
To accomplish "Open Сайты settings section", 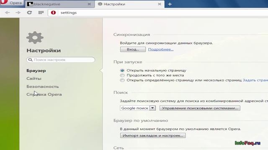I will 34,79.
